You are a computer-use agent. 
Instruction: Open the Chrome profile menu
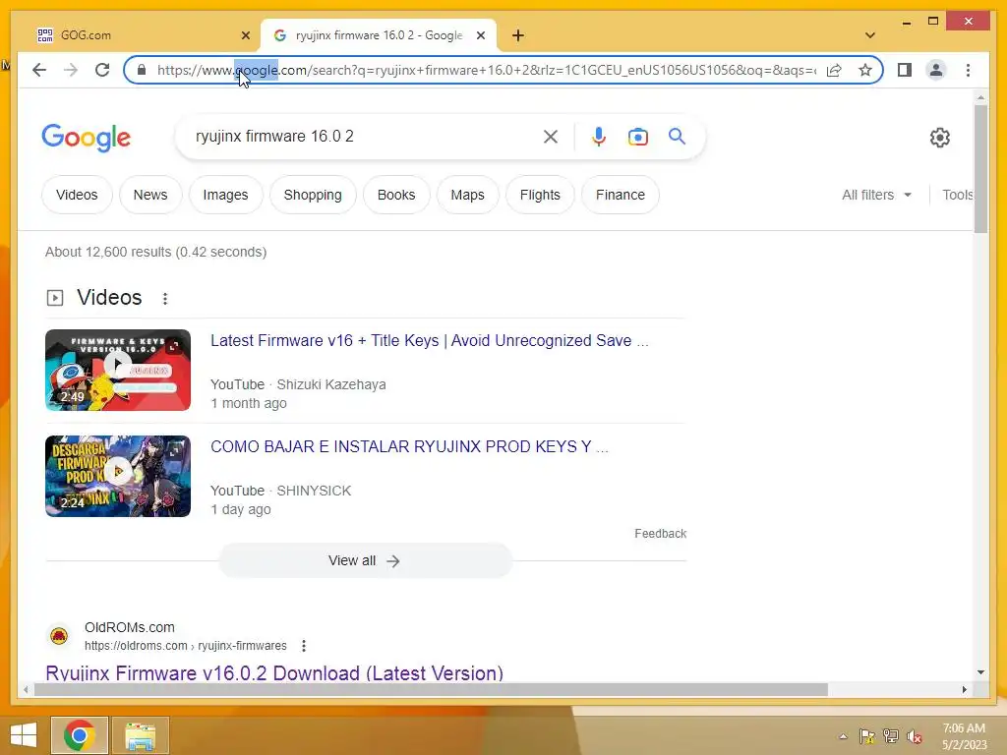(936, 70)
